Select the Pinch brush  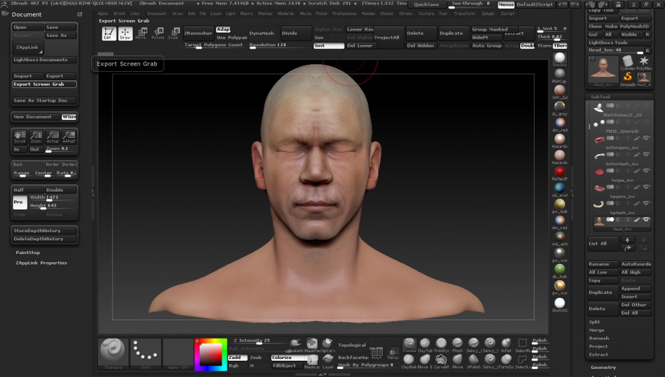(457, 345)
